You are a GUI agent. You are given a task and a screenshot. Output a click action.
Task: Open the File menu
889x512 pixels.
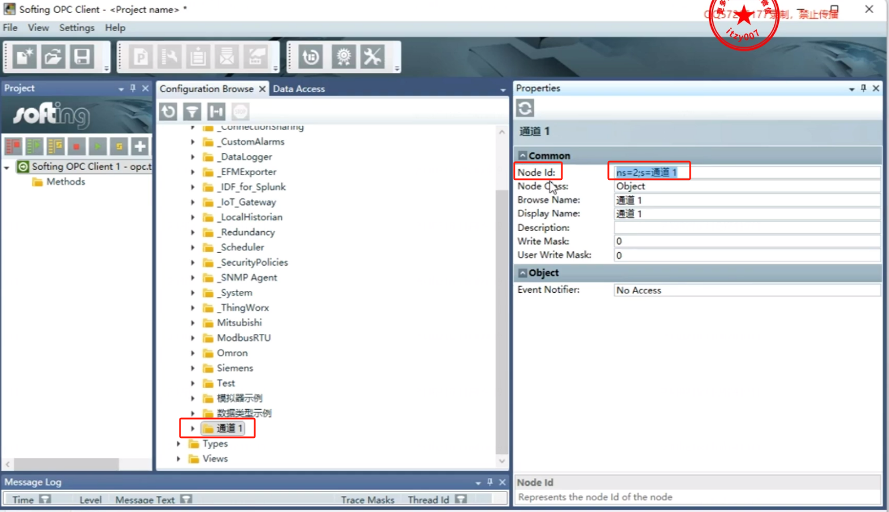(10, 28)
